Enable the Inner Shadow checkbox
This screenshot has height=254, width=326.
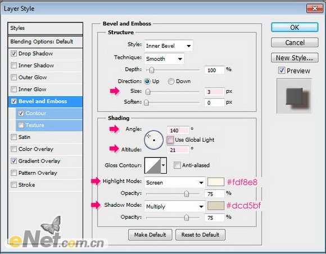[13, 66]
